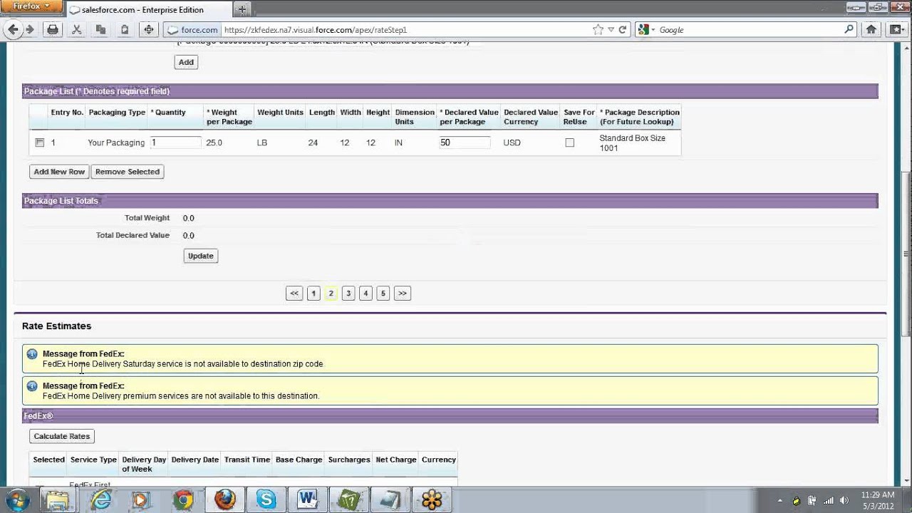Click info icon of Saturday service message
This screenshot has height=513, width=912.
point(31,354)
